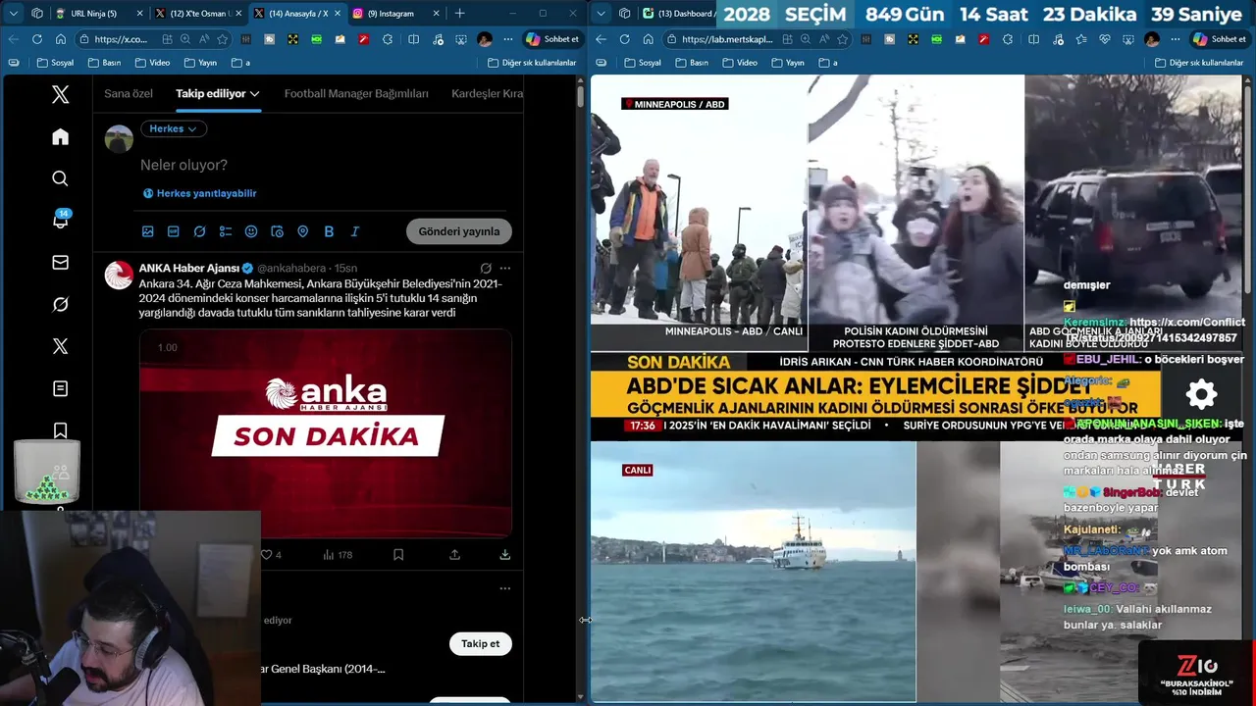Open X Notifications bell showing 14
The image size is (1256, 706).
coord(60,221)
